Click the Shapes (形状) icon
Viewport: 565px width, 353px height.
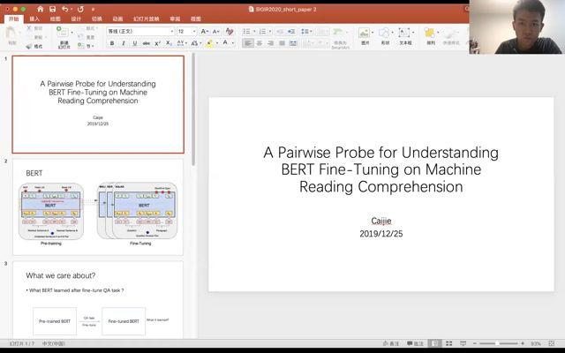(385, 34)
